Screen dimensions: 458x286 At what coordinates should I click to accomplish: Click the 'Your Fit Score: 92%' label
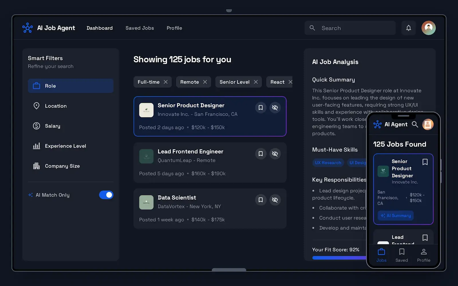coord(335,249)
